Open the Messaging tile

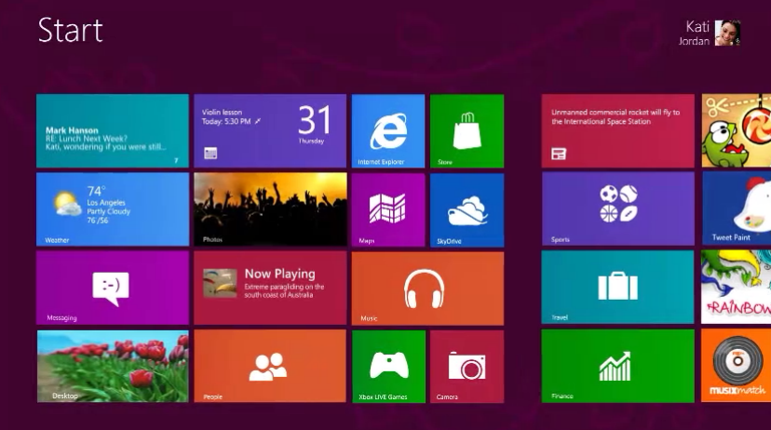tap(112, 288)
